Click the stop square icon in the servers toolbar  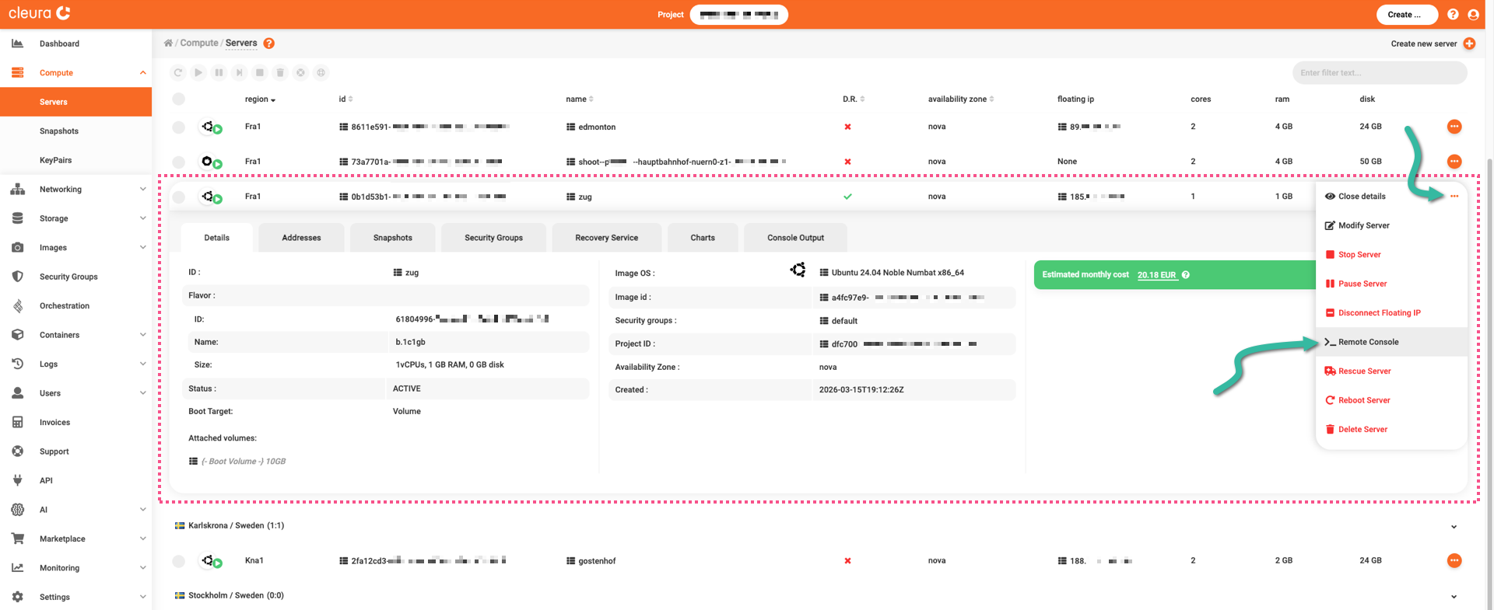[260, 72]
